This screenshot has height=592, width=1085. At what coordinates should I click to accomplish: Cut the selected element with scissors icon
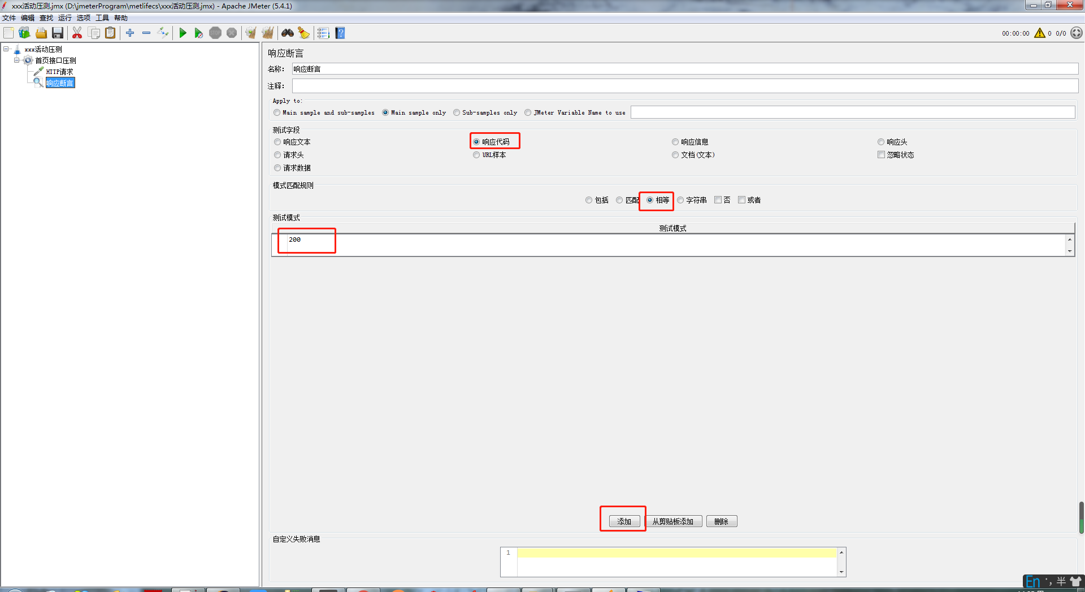tap(77, 33)
